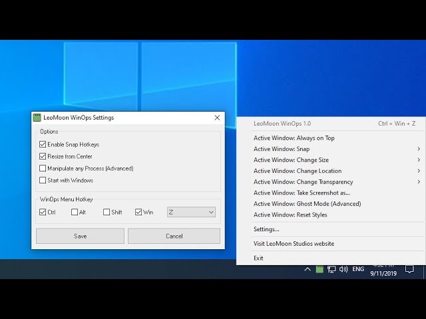Open the hotkey letter Z dropdown
The width and height of the screenshot is (426, 319).
point(191,212)
